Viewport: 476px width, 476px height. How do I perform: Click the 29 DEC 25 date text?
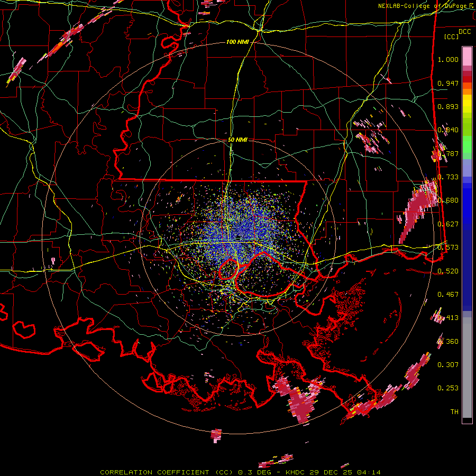pos(331,472)
